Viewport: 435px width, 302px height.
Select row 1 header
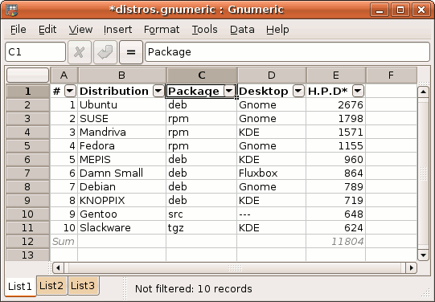click(x=28, y=91)
